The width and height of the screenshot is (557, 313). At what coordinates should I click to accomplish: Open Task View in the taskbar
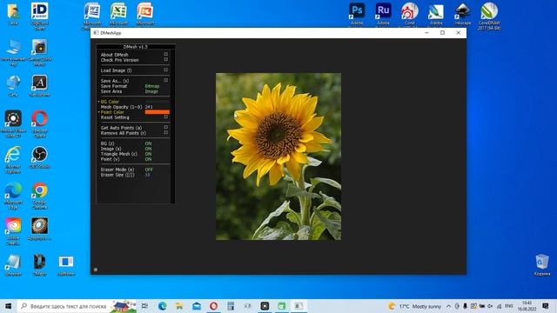pyautogui.click(x=144, y=306)
